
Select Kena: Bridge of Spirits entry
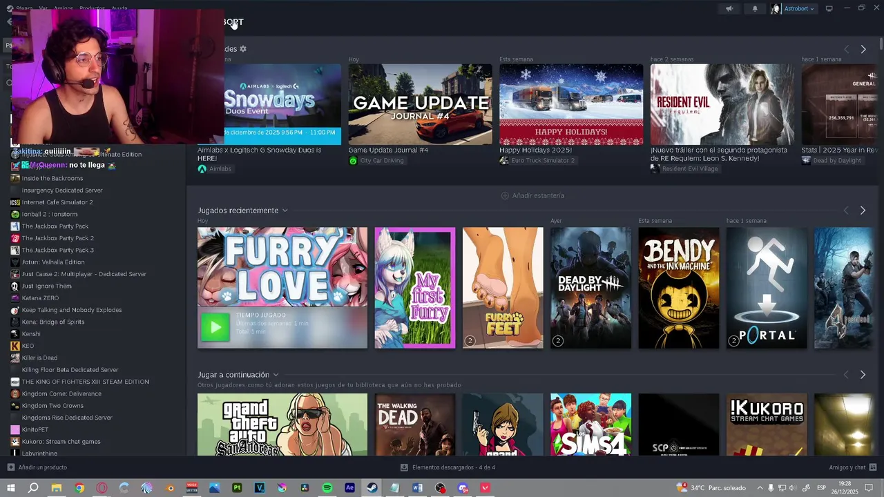(x=52, y=322)
